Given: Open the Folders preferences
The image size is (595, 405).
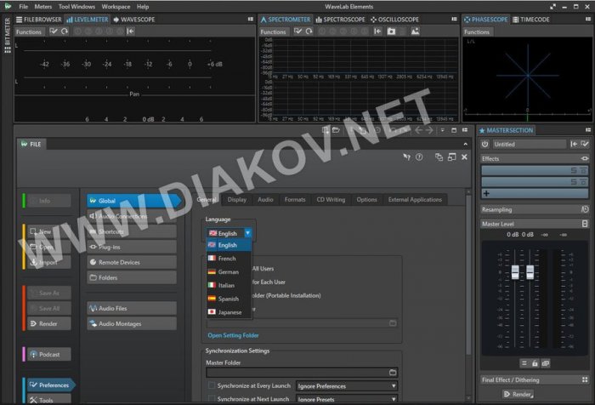Looking at the screenshot, I should point(131,277).
